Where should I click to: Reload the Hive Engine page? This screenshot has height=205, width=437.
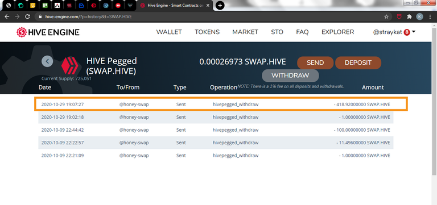(x=27, y=16)
